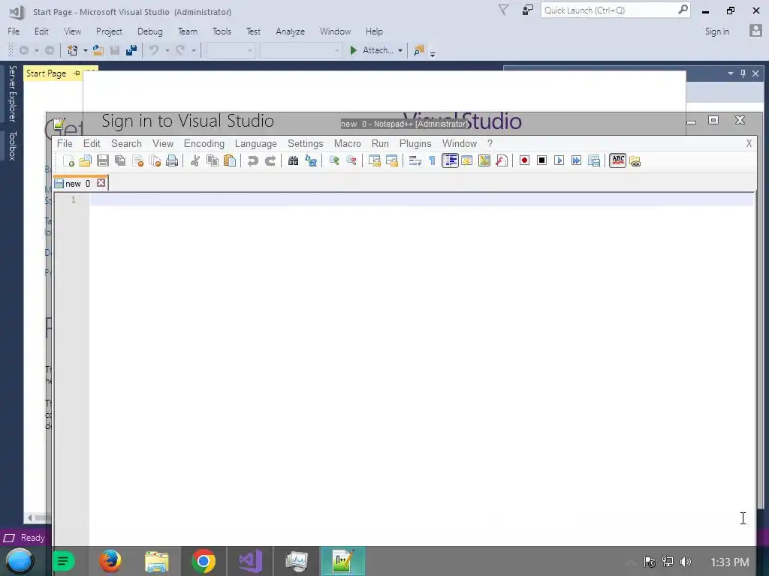This screenshot has height=576, width=769.
Task: Click into line 1 of Notepad++ editor
Action: (x=421, y=199)
